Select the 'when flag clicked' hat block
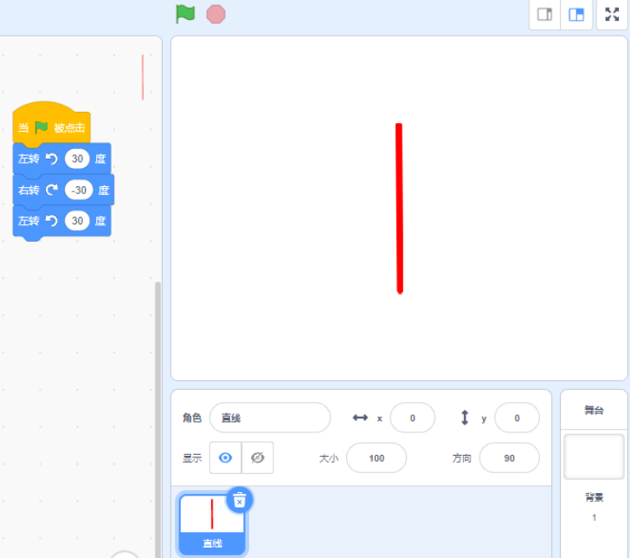630x558 pixels. 51,125
